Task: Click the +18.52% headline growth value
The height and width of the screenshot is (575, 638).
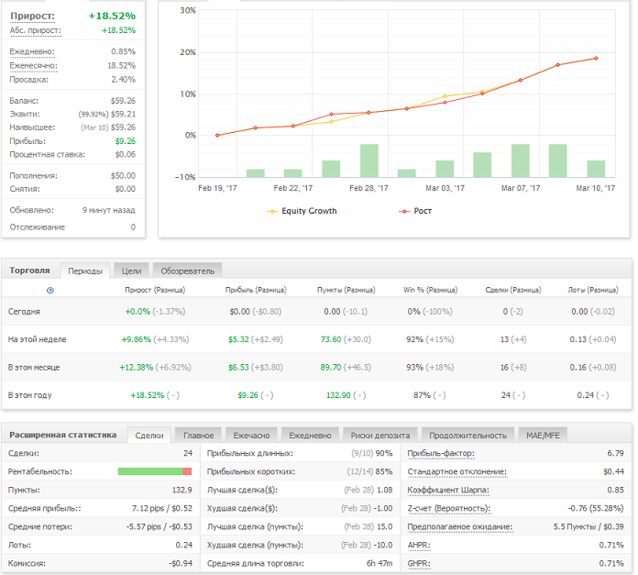Action: pyautogui.click(x=112, y=16)
